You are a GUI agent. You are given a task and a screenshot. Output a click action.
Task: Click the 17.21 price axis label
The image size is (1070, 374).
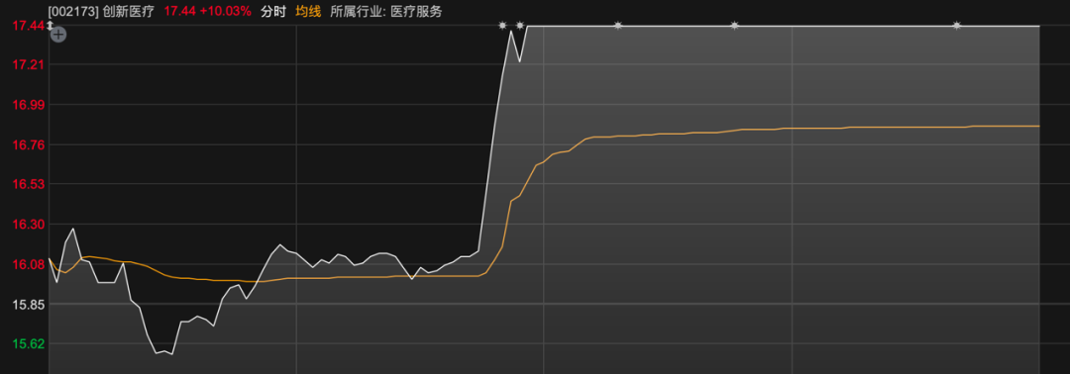pyautogui.click(x=25, y=64)
